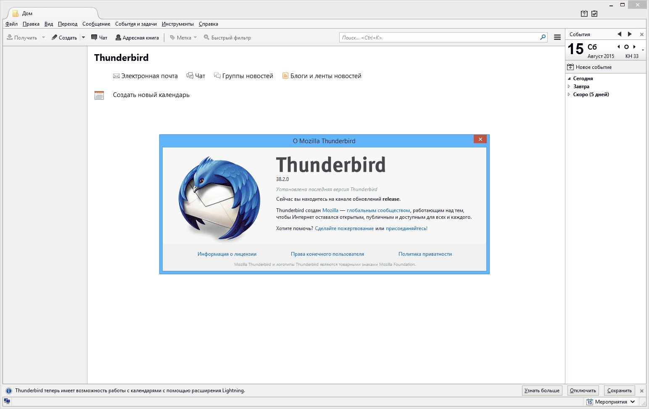Expand the Скоро (5 дней) section
This screenshot has width=649, height=409.
click(x=569, y=94)
